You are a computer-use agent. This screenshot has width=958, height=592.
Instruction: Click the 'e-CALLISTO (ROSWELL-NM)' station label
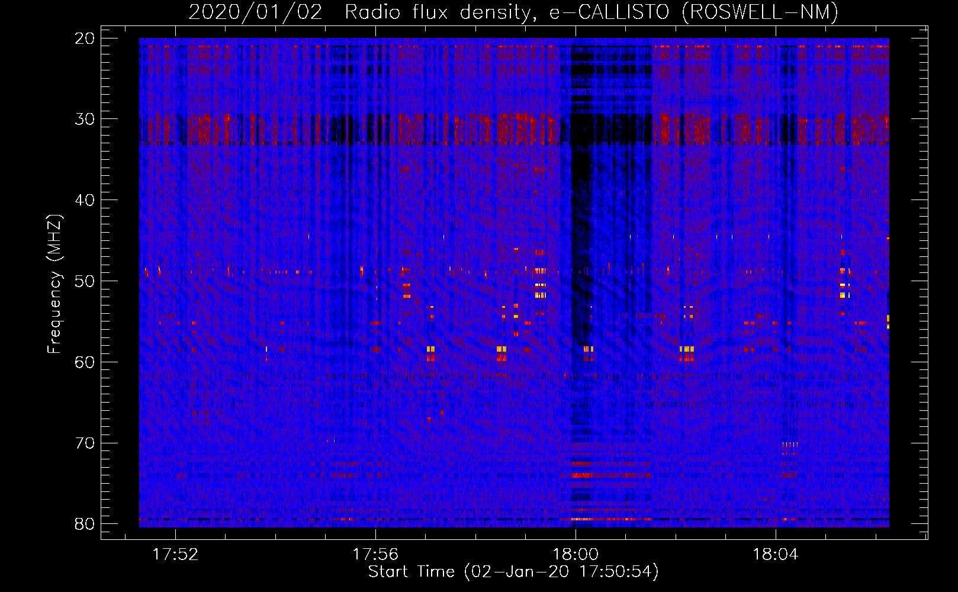click(x=693, y=12)
